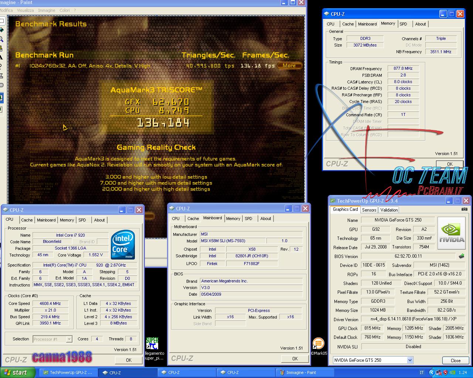The width and height of the screenshot is (473, 378).
Task: Click the BIOS Date 05/04/2009 field
Action: 251,294
